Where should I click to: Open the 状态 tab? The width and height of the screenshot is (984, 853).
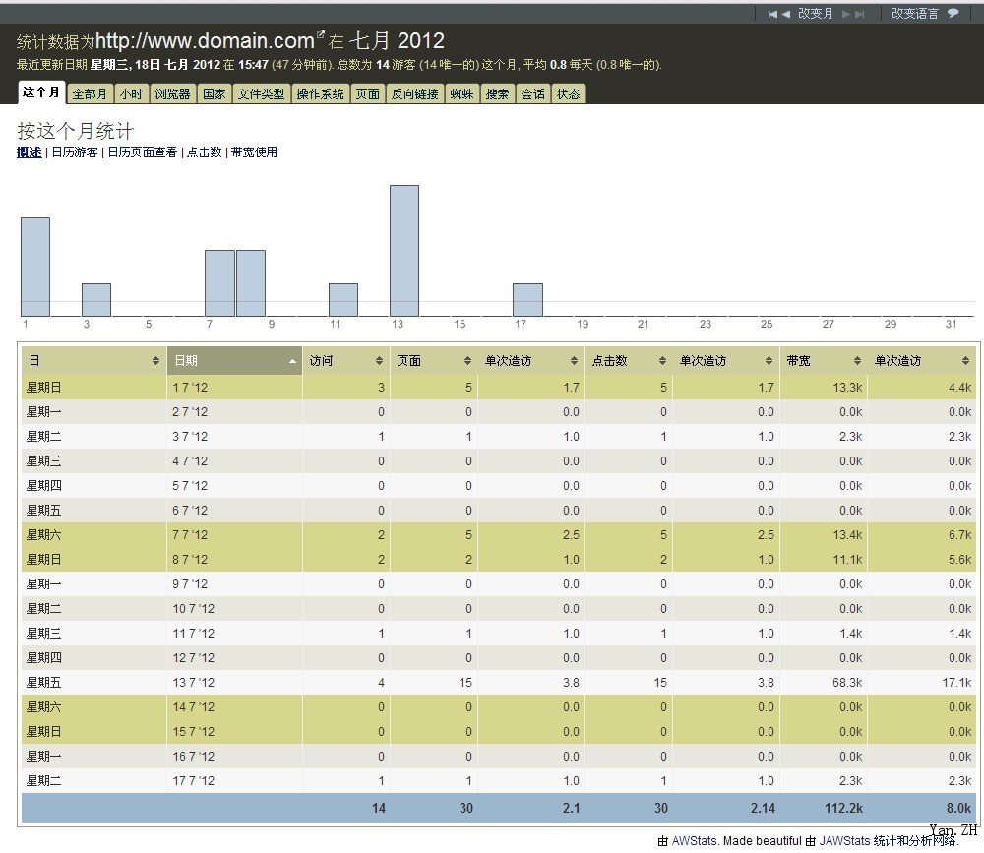click(569, 94)
